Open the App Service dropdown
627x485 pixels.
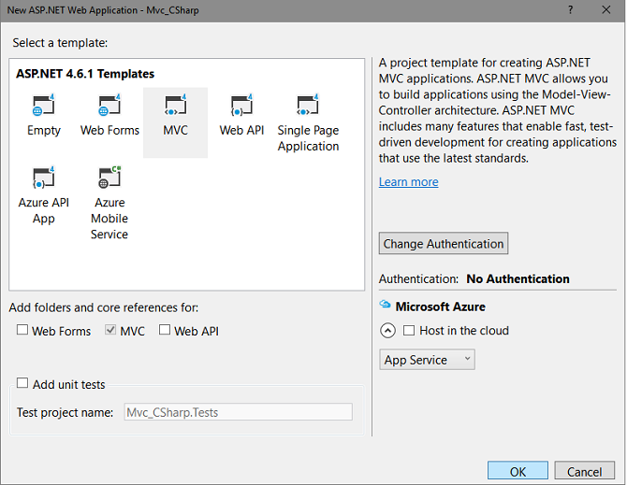click(427, 360)
